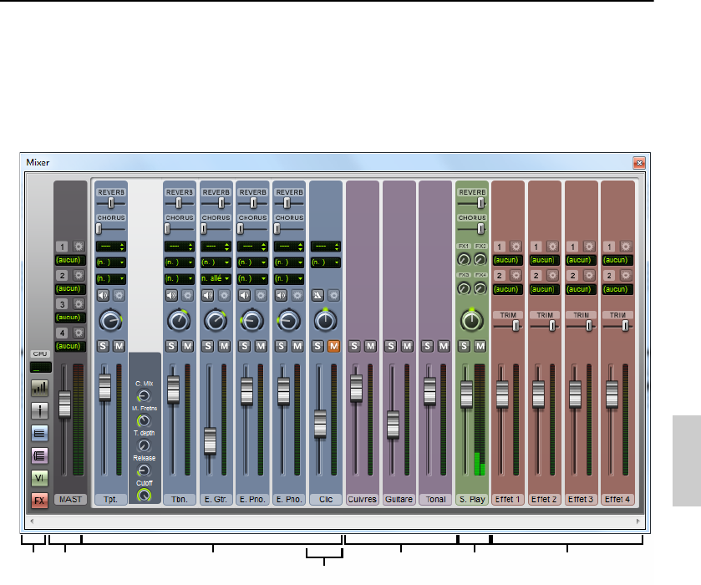Mute the S. Play strip

click(x=480, y=346)
